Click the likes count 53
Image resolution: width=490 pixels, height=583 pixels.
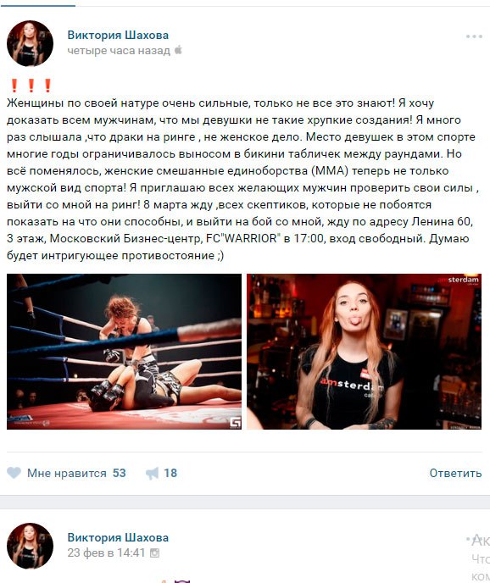pyautogui.click(x=120, y=473)
